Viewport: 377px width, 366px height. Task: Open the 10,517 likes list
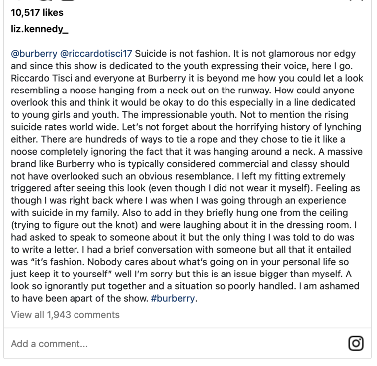point(37,12)
